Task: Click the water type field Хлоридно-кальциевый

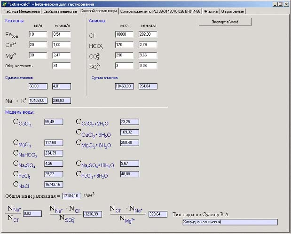Action: pyautogui.click(x=230, y=222)
